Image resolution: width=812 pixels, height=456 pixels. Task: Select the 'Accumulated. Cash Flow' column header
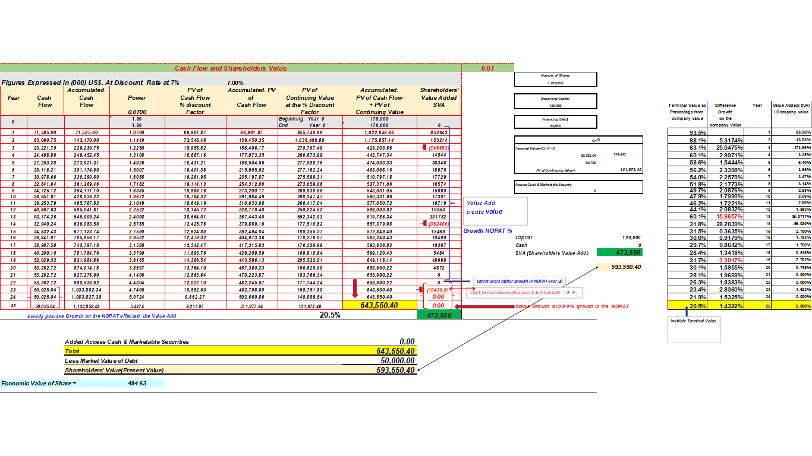86,97
